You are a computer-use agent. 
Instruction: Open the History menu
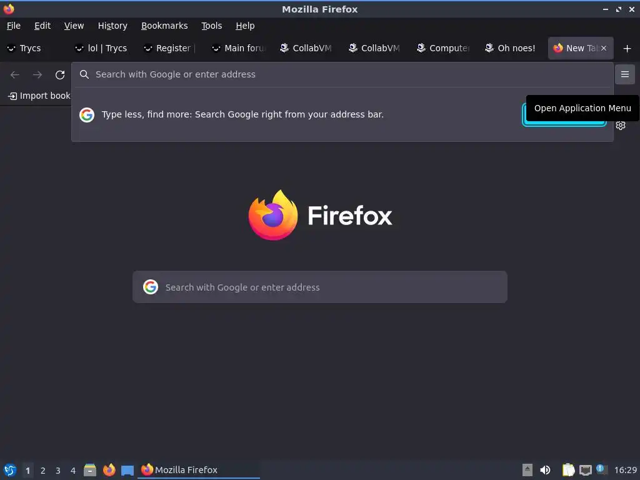112,26
